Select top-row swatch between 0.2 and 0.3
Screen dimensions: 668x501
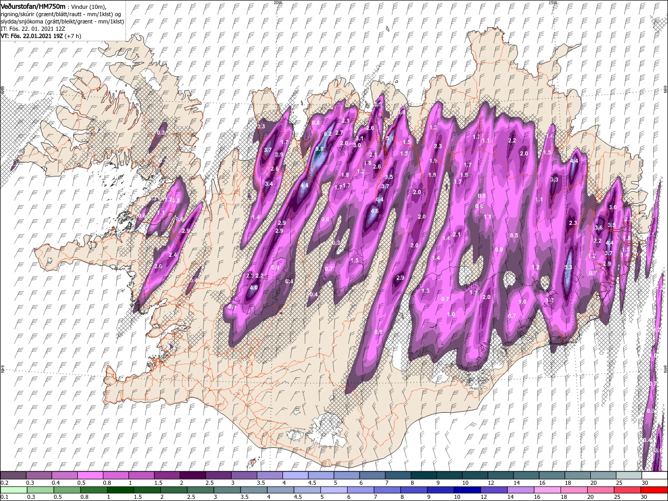(x=13, y=475)
